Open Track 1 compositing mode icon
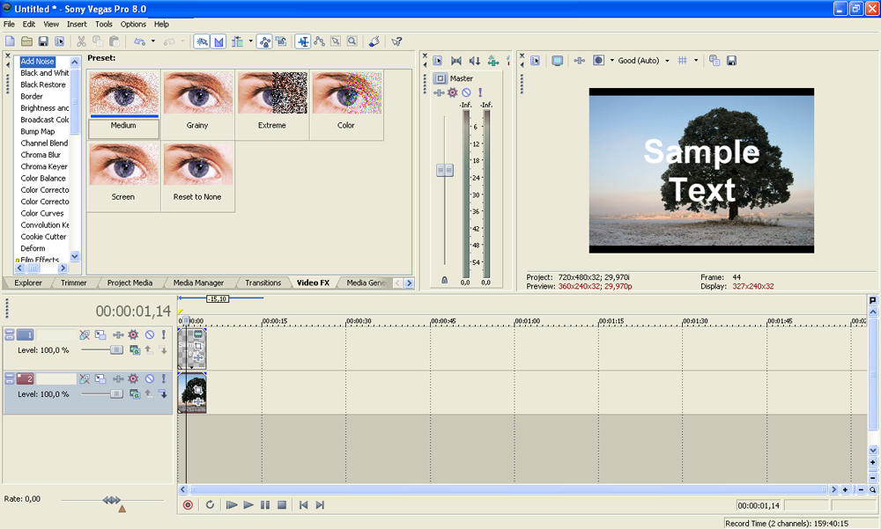881x529 pixels. point(135,349)
